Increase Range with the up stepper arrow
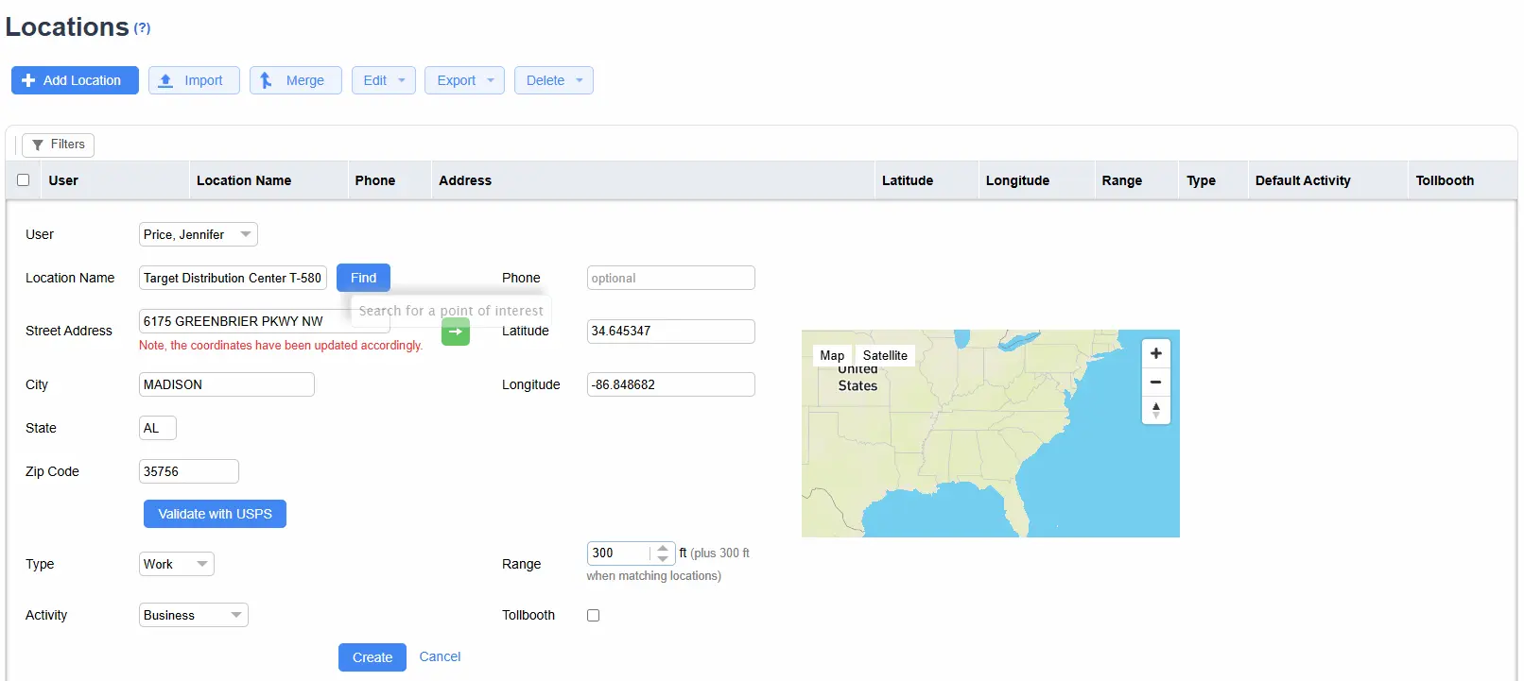 (x=663, y=548)
